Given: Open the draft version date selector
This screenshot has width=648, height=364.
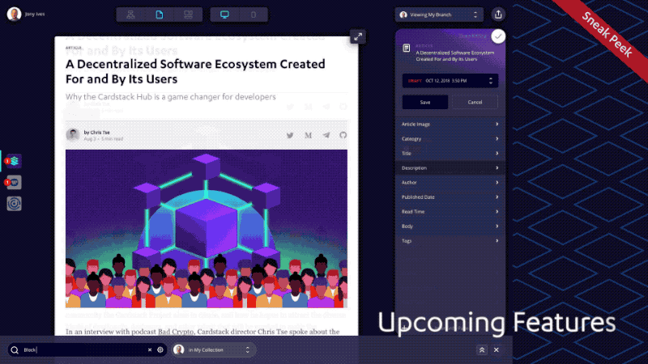Looking at the screenshot, I should coord(450,81).
